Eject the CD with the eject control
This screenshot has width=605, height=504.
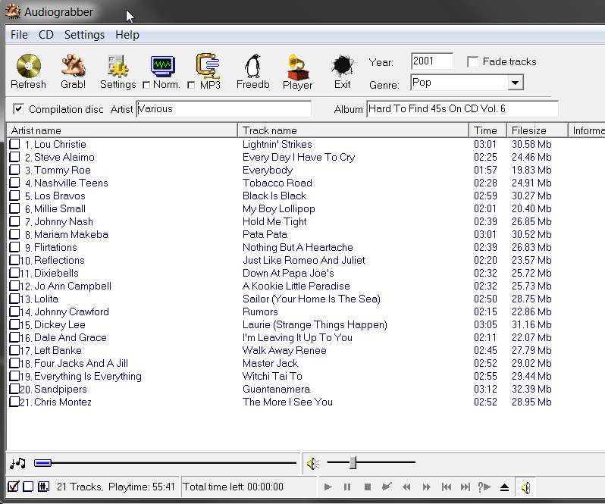click(x=504, y=487)
